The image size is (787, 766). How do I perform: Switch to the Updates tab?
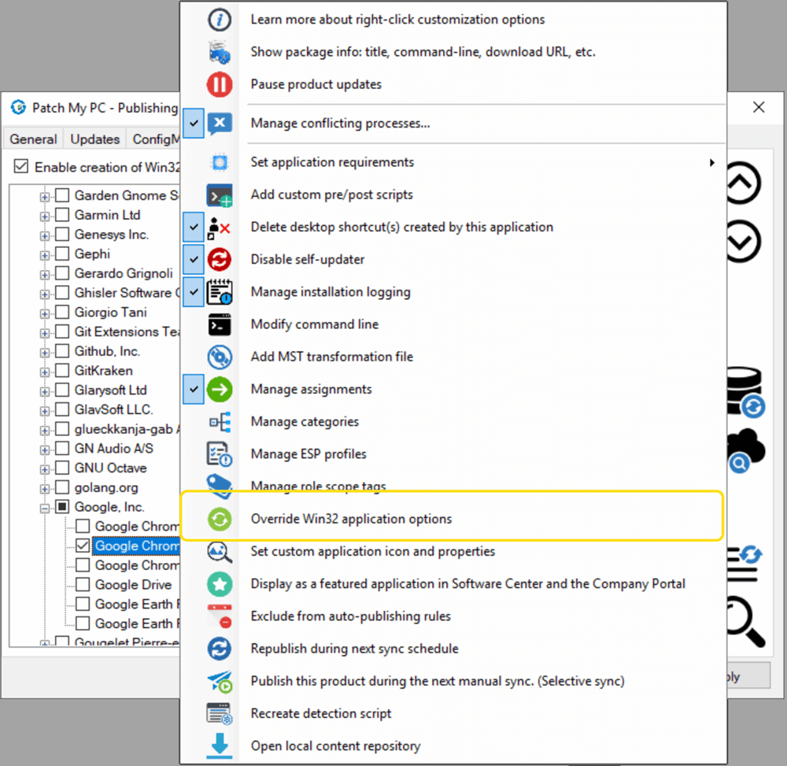[x=95, y=139]
